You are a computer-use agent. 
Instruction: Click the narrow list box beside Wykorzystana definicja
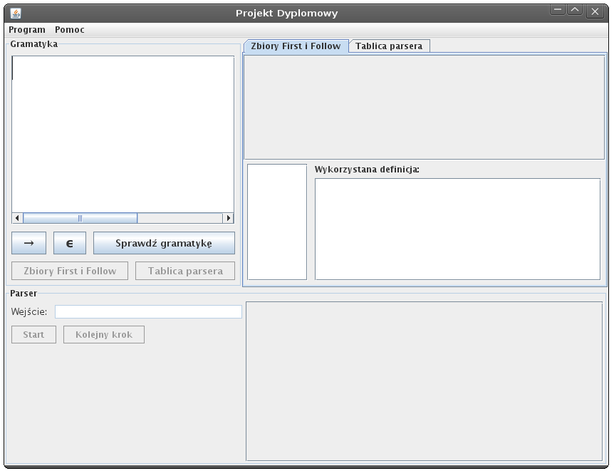(277, 222)
